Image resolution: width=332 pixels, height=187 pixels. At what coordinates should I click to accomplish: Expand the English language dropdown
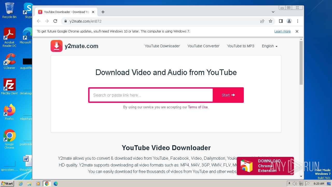270,46
